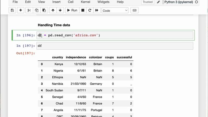Click the coups column header
Screen dimensions: 208x117
tap(109, 57)
